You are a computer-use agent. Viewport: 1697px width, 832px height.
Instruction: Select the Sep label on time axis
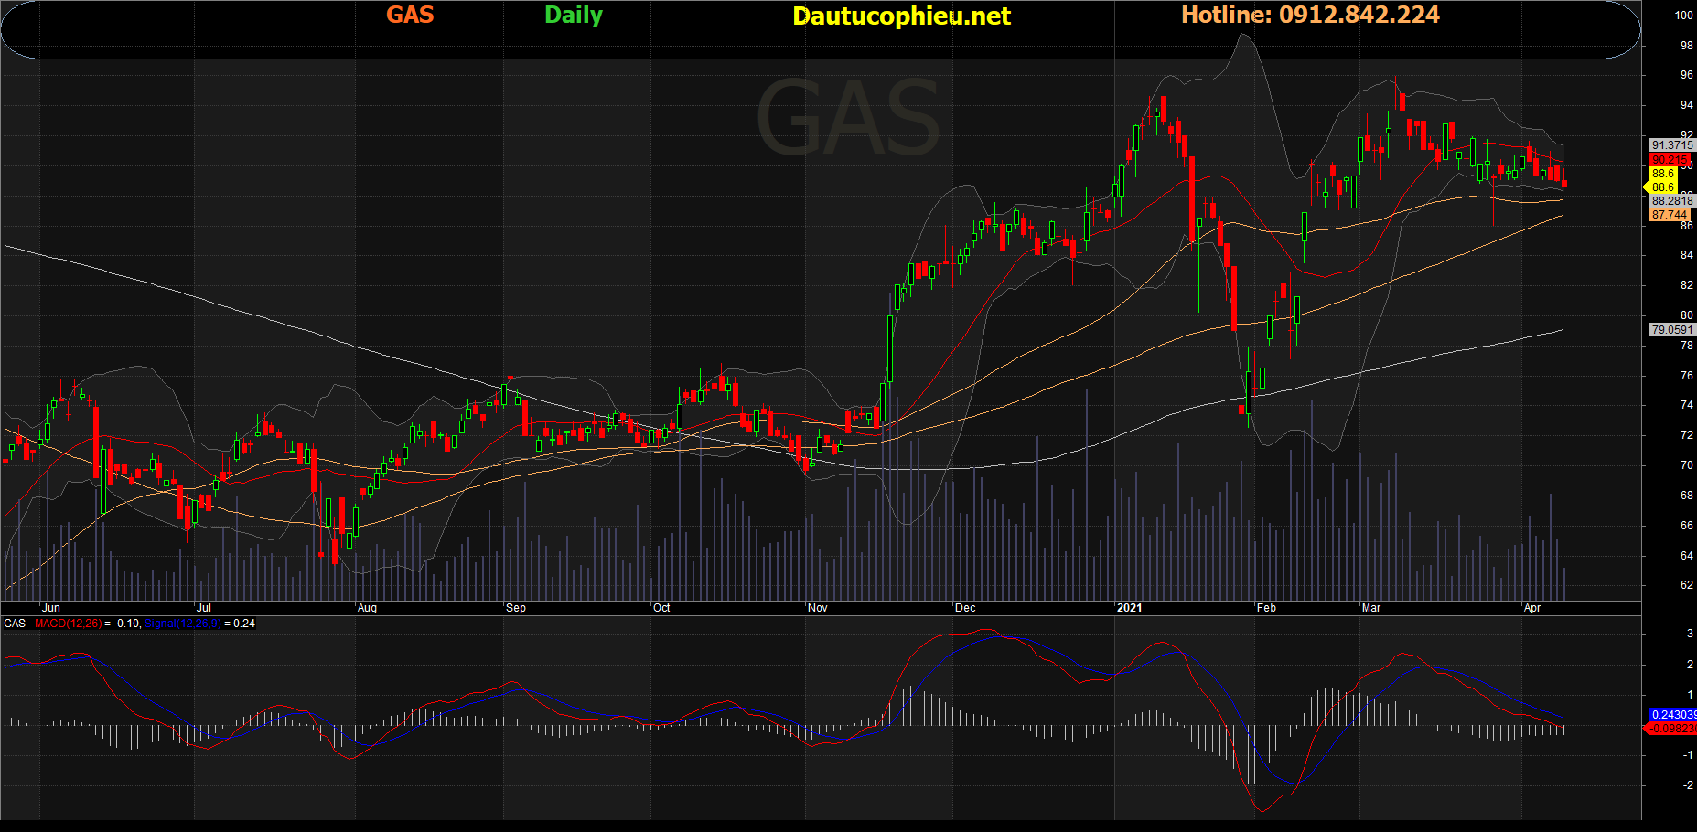pyautogui.click(x=516, y=608)
